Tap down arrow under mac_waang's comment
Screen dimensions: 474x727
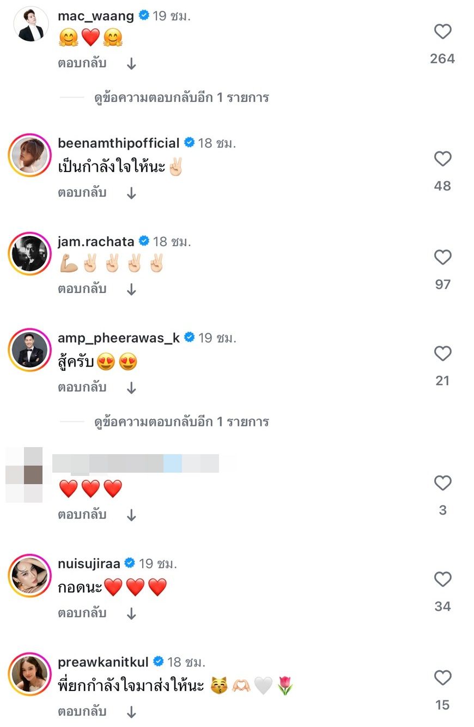point(131,64)
